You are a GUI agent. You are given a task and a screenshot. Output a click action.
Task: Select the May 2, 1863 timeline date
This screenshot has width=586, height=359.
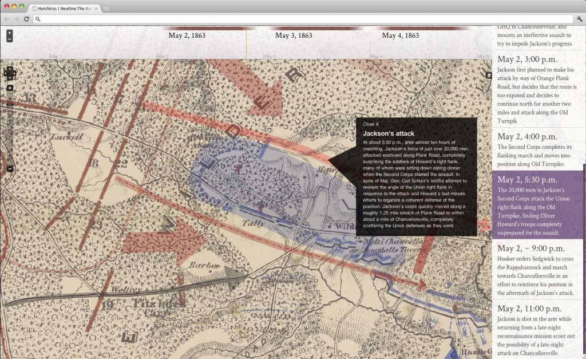187,35
